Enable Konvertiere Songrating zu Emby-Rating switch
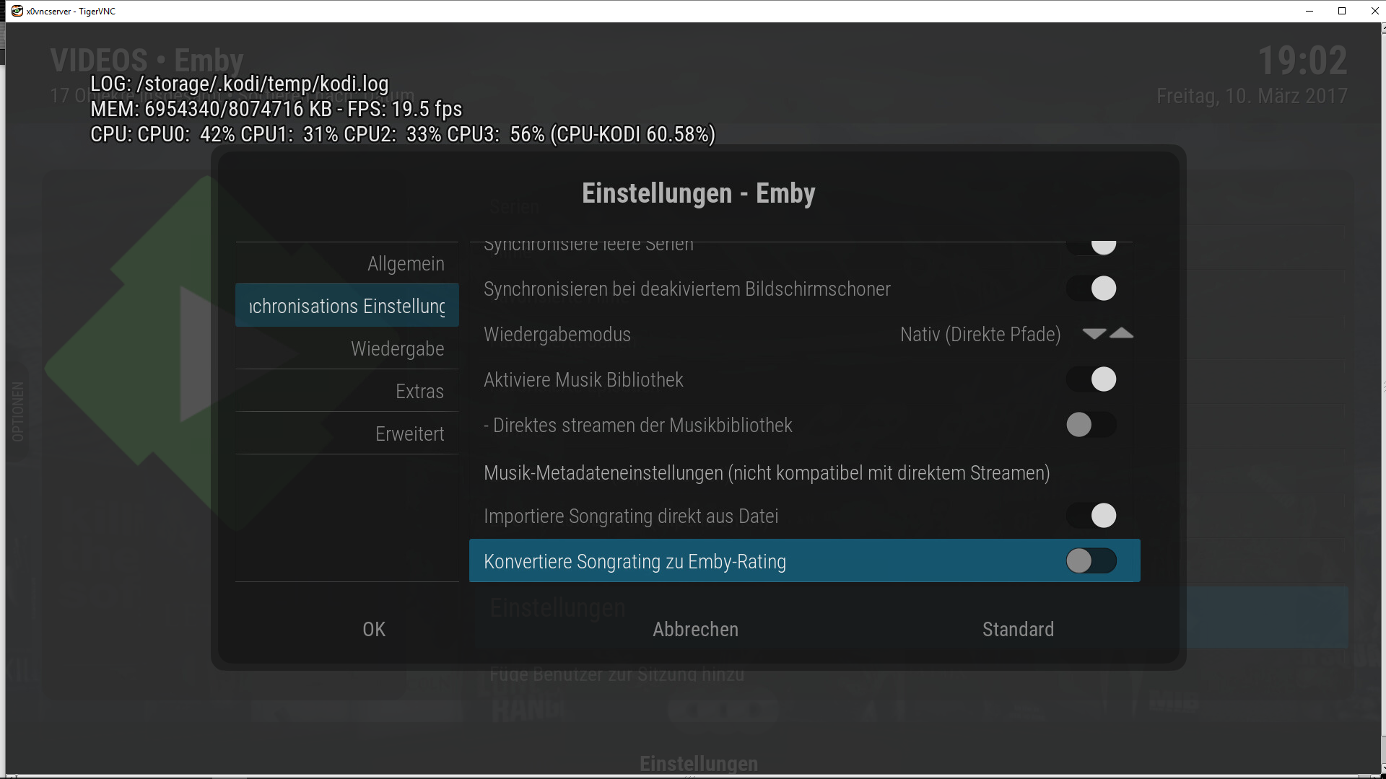Viewport: 1386px width, 779px height. pos(1091,561)
